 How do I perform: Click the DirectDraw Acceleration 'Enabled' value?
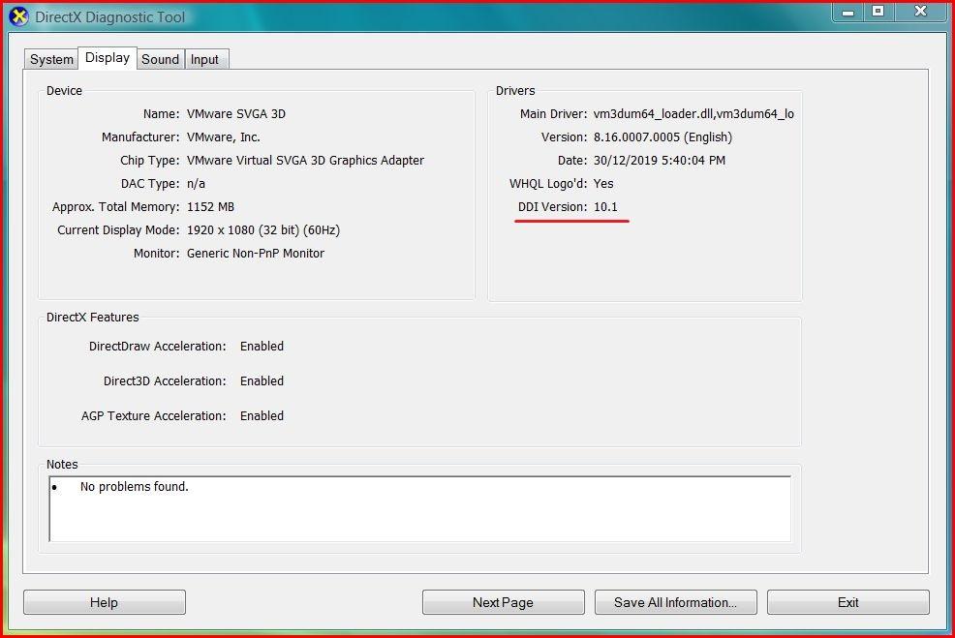[262, 346]
